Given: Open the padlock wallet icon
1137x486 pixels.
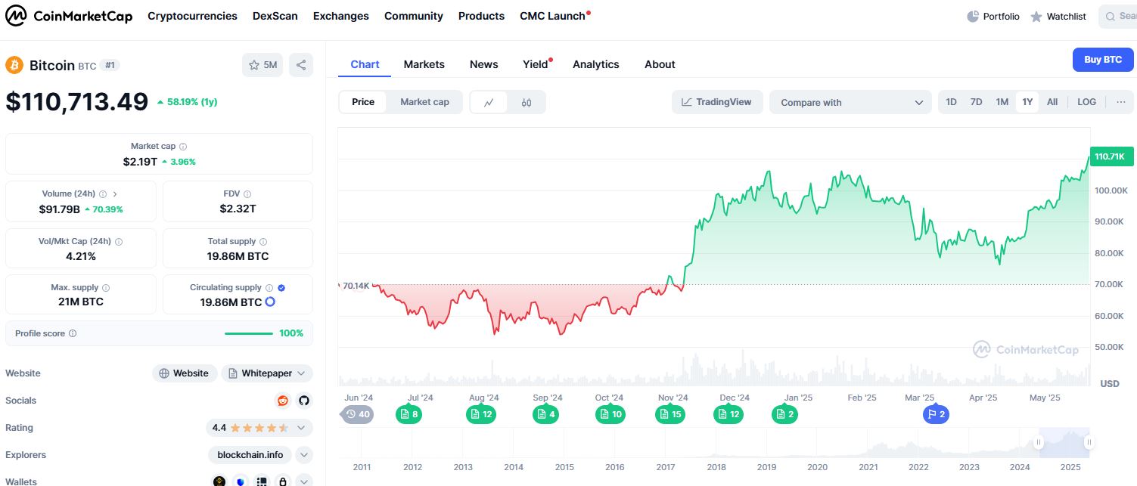Looking at the screenshot, I should (283, 481).
